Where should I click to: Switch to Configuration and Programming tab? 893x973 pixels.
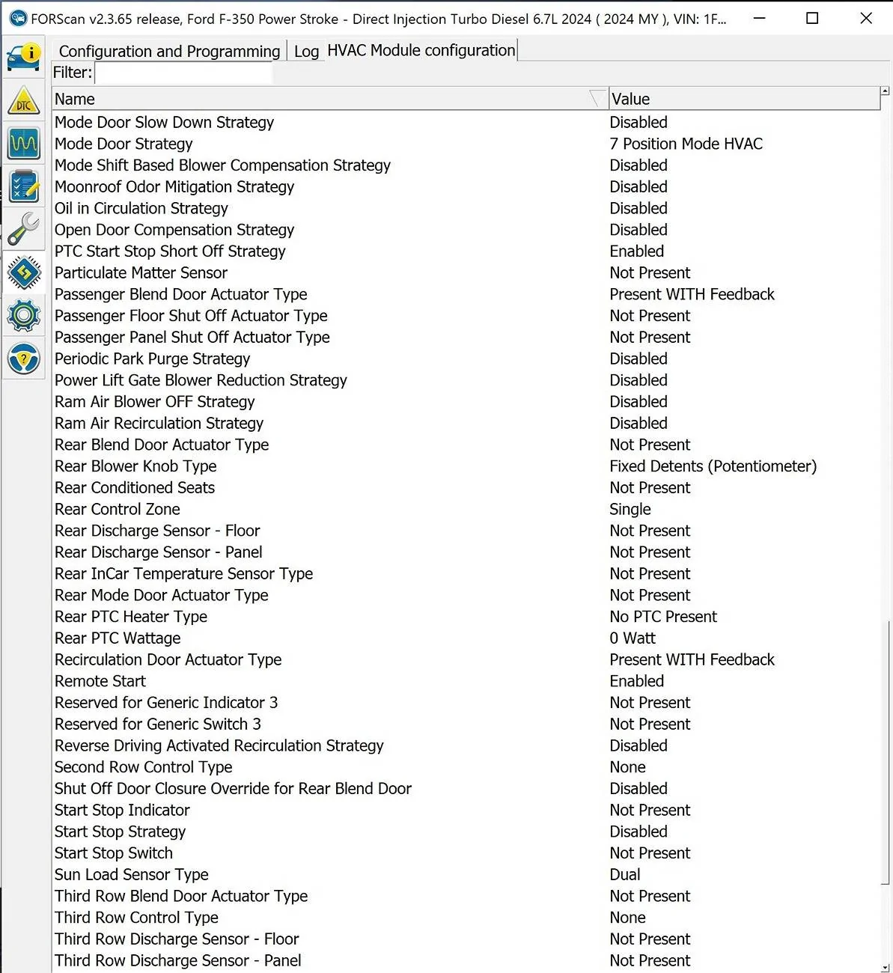click(x=169, y=51)
